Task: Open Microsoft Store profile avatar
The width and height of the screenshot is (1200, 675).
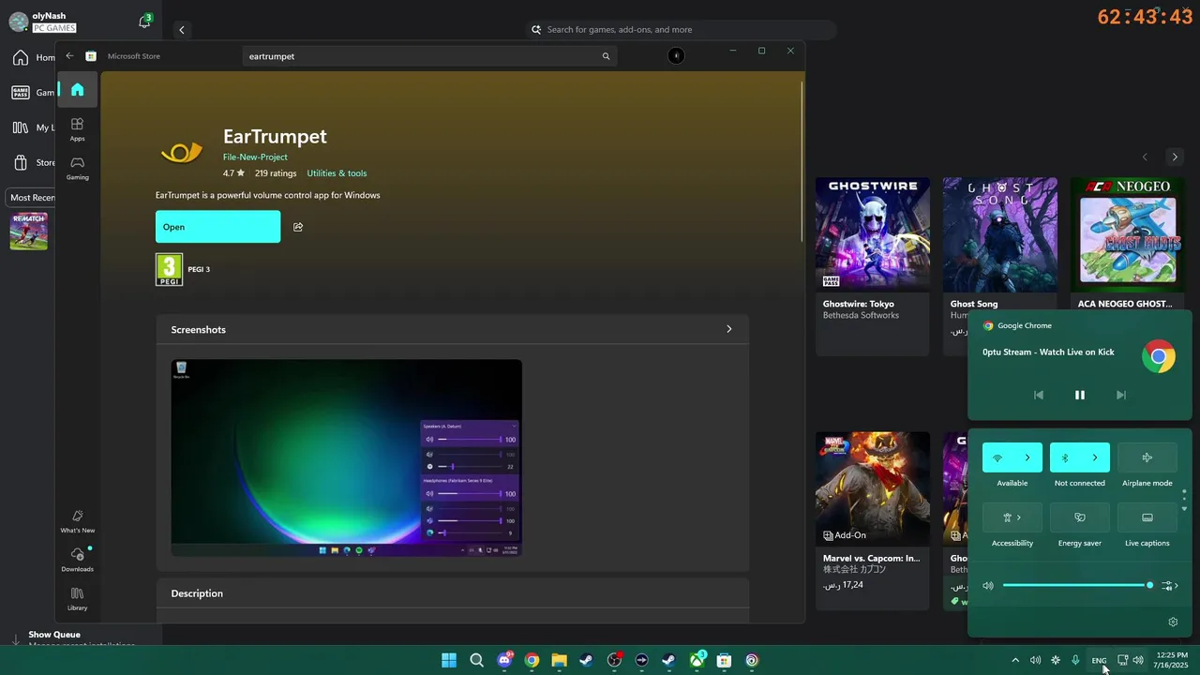Action: 676,56
